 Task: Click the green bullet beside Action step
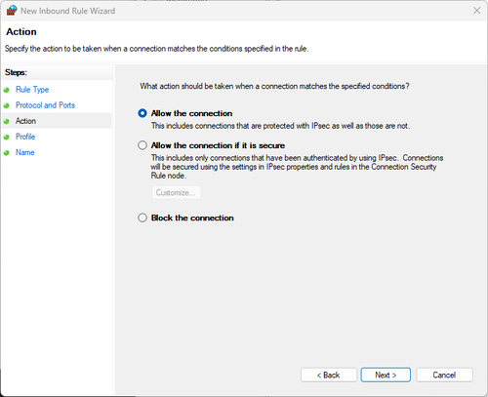point(6,121)
